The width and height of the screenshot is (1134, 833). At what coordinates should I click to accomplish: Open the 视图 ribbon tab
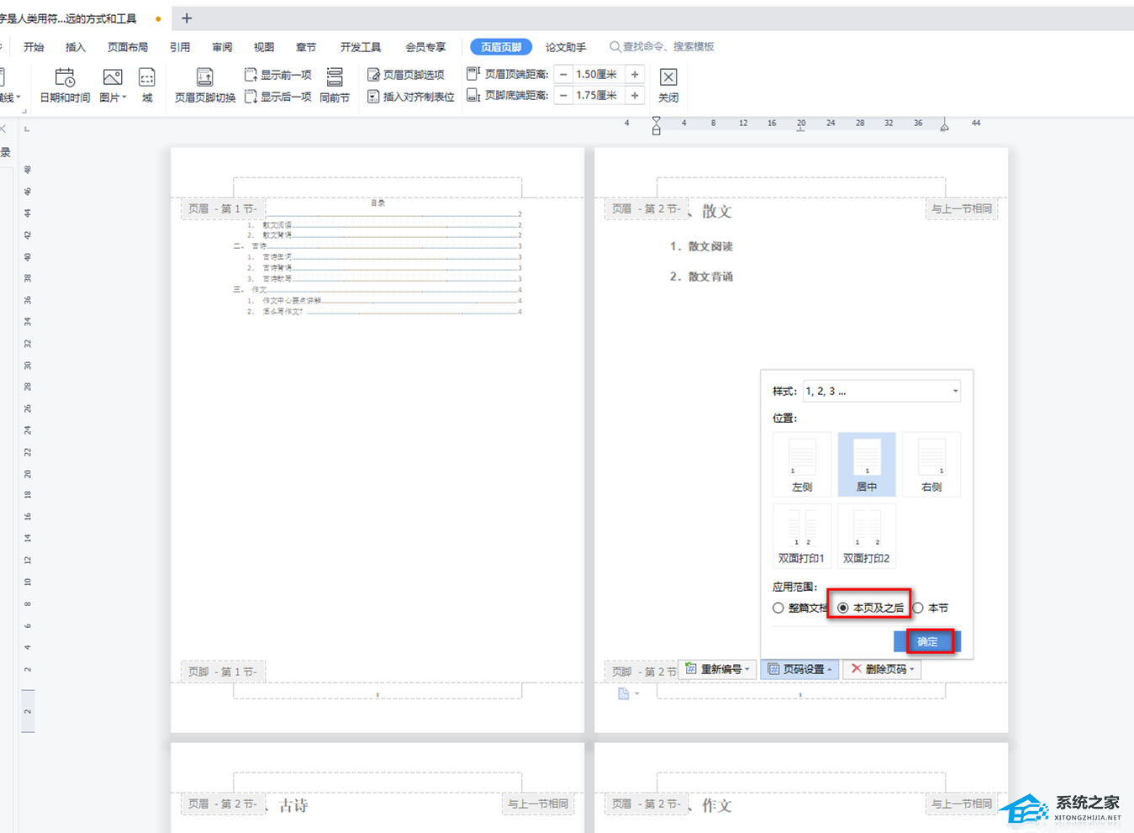tap(264, 47)
